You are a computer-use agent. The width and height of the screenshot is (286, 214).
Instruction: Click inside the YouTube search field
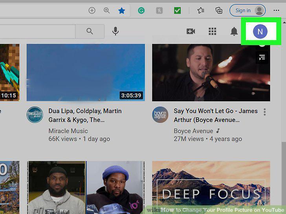click(x=37, y=31)
